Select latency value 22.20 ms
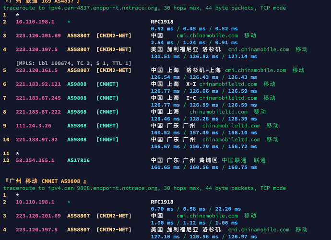 click(228, 209)
